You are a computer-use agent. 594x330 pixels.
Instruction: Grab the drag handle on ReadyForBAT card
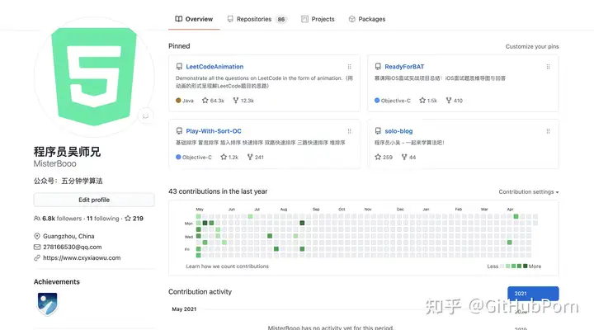(548, 67)
